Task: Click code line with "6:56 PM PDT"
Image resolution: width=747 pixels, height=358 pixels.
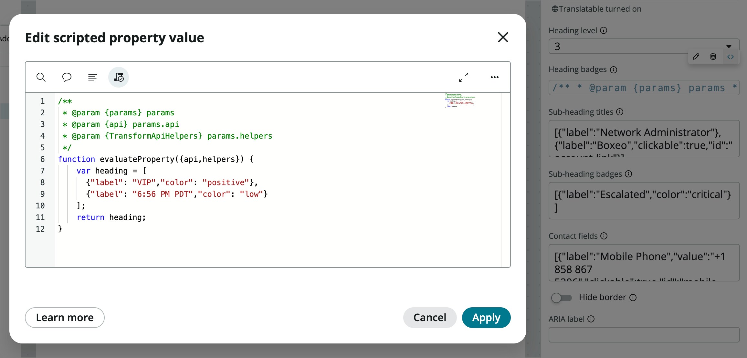Action: pos(177,194)
